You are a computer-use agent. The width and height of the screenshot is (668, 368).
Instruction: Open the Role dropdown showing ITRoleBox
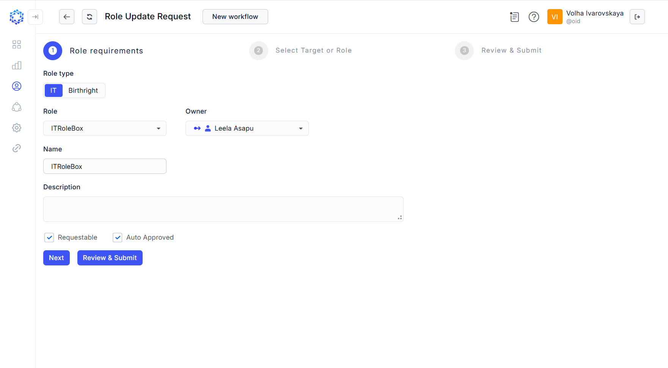[158, 128]
